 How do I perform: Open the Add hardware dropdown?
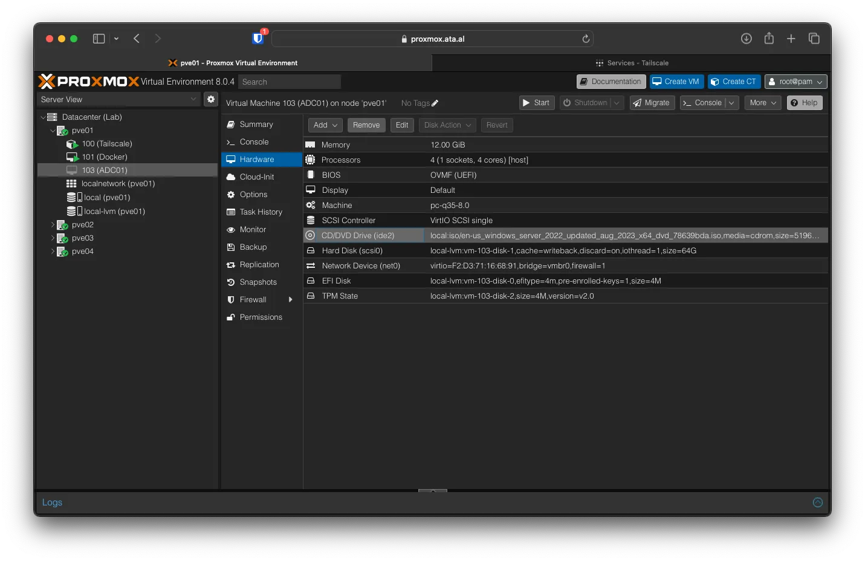click(x=325, y=125)
